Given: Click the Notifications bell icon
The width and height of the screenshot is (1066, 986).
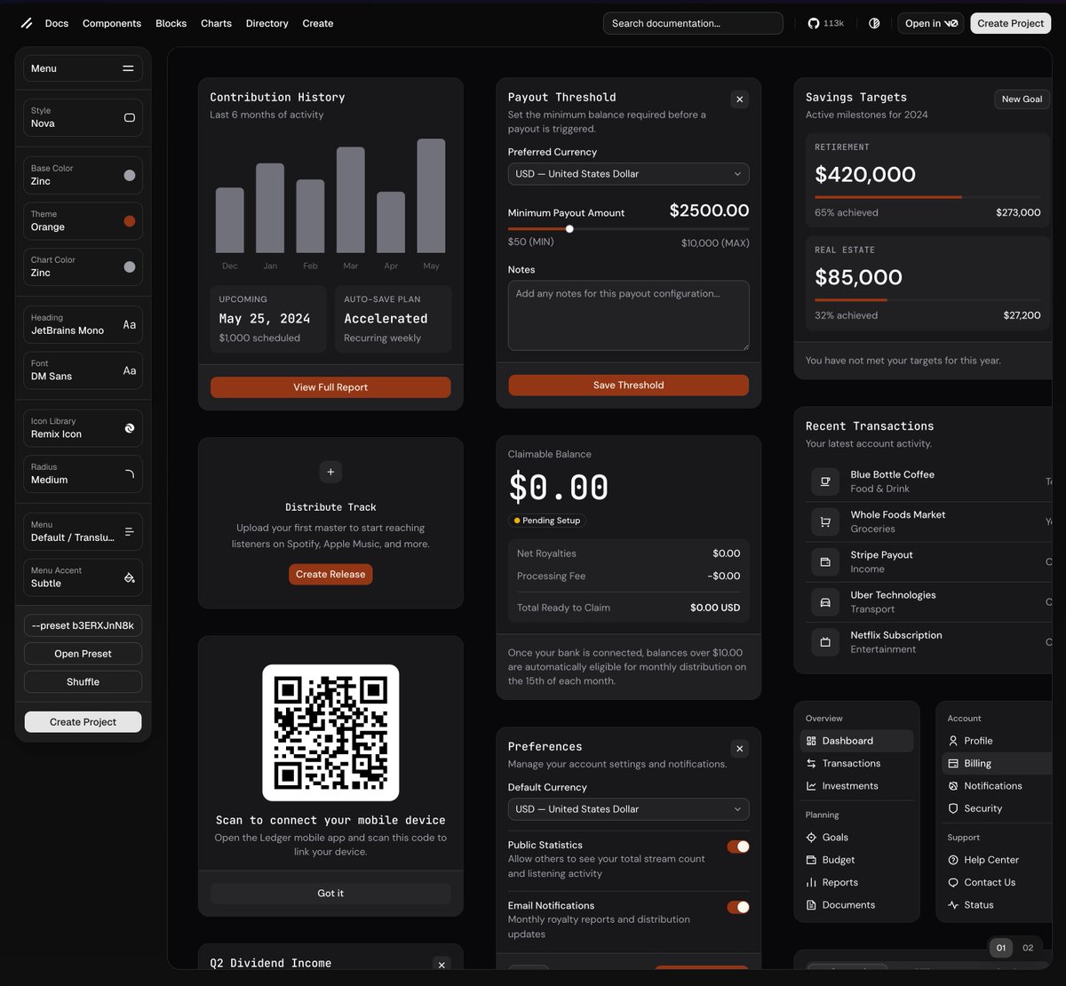Looking at the screenshot, I should 953,786.
